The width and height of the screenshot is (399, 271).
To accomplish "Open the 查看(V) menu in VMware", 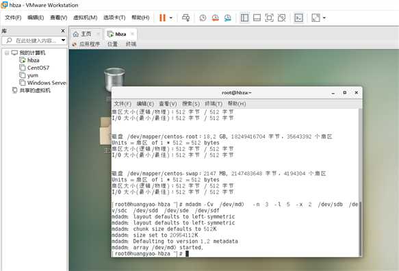I will point(59,18).
